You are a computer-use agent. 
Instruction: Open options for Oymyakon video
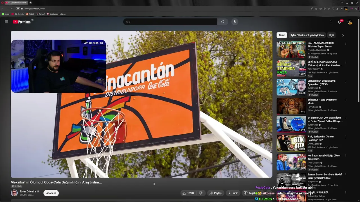(x=346, y=81)
